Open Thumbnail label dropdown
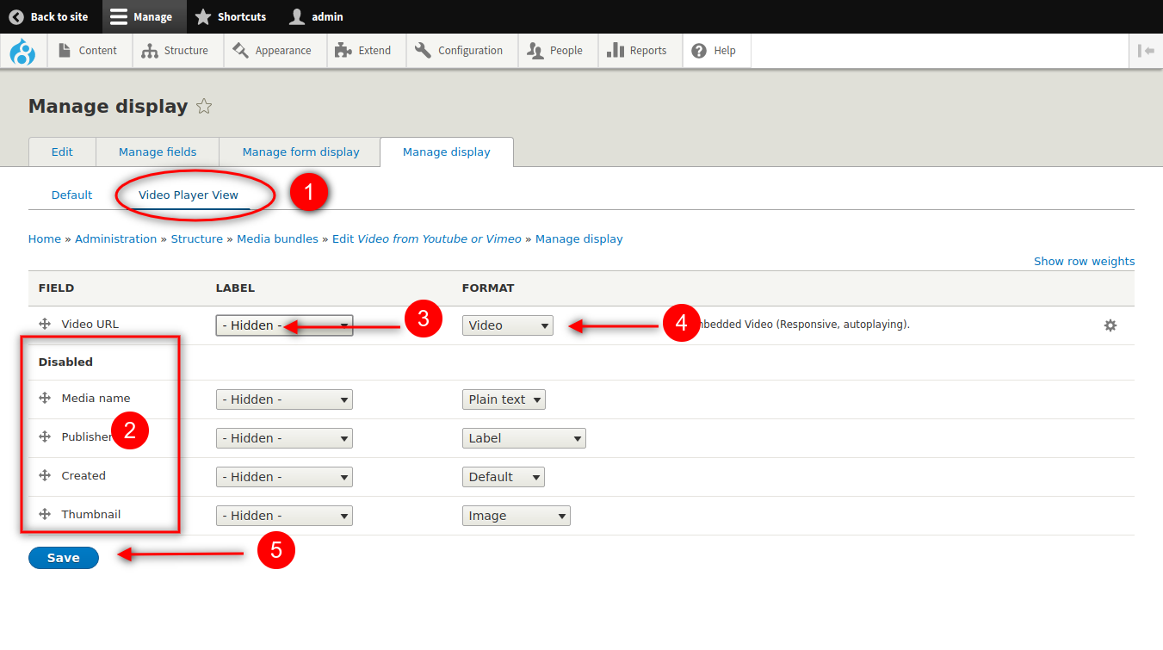Image resolution: width=1163 pixels, height=650 pixels. coord(284,516)
